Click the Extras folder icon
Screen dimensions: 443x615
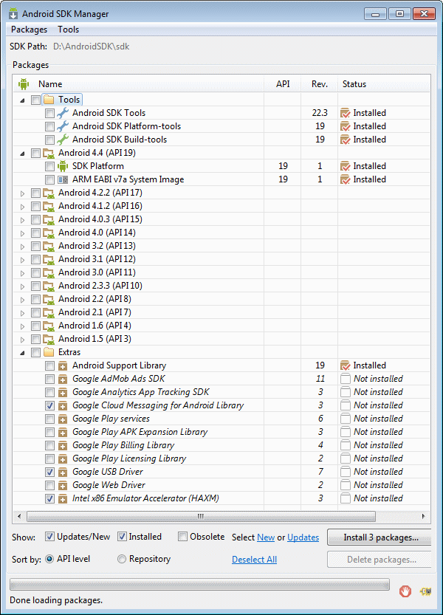[49, 352]
